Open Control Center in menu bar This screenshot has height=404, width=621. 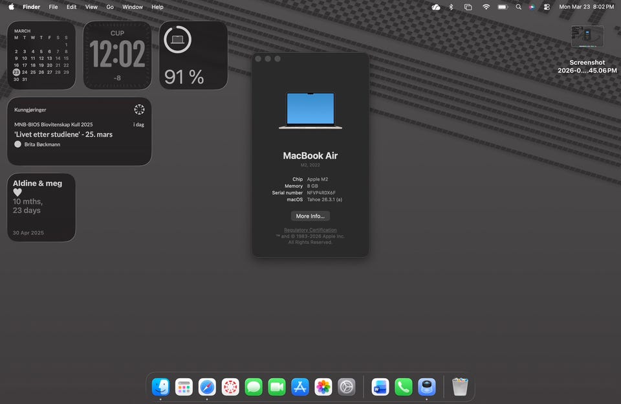pos(547,7)
